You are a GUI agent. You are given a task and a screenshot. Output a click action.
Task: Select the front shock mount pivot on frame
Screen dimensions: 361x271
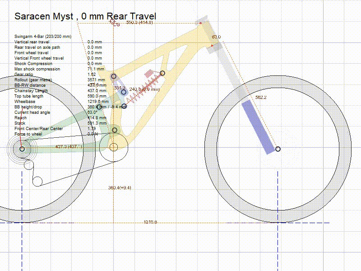(x=162, y=73)
